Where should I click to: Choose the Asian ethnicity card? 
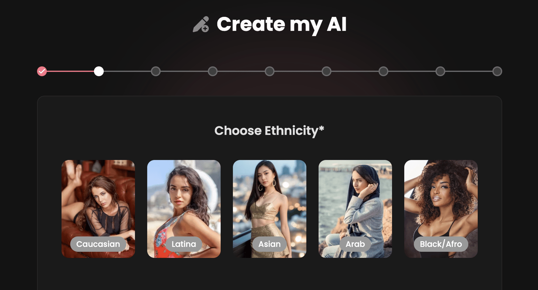click(270, 209)
